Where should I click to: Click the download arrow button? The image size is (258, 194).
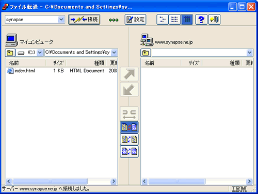click(129, 89)
